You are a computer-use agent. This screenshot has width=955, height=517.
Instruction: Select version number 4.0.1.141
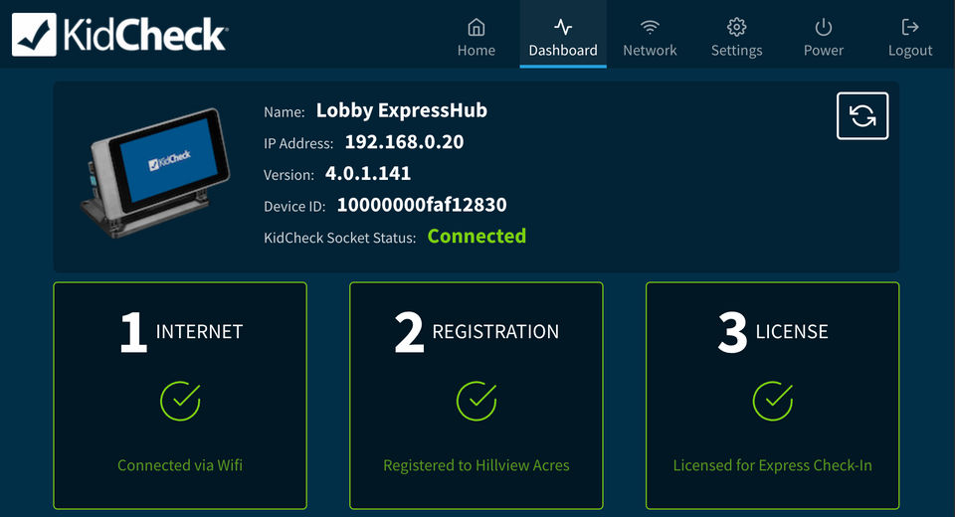point(368,174)
